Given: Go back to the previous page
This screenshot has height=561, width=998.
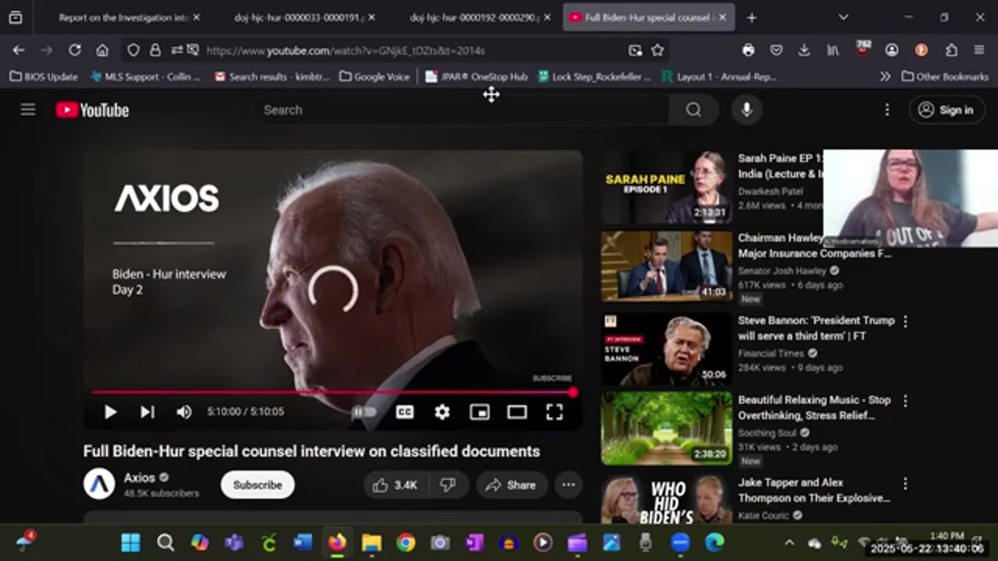Looking at the screenshot, I should [19, 50].
